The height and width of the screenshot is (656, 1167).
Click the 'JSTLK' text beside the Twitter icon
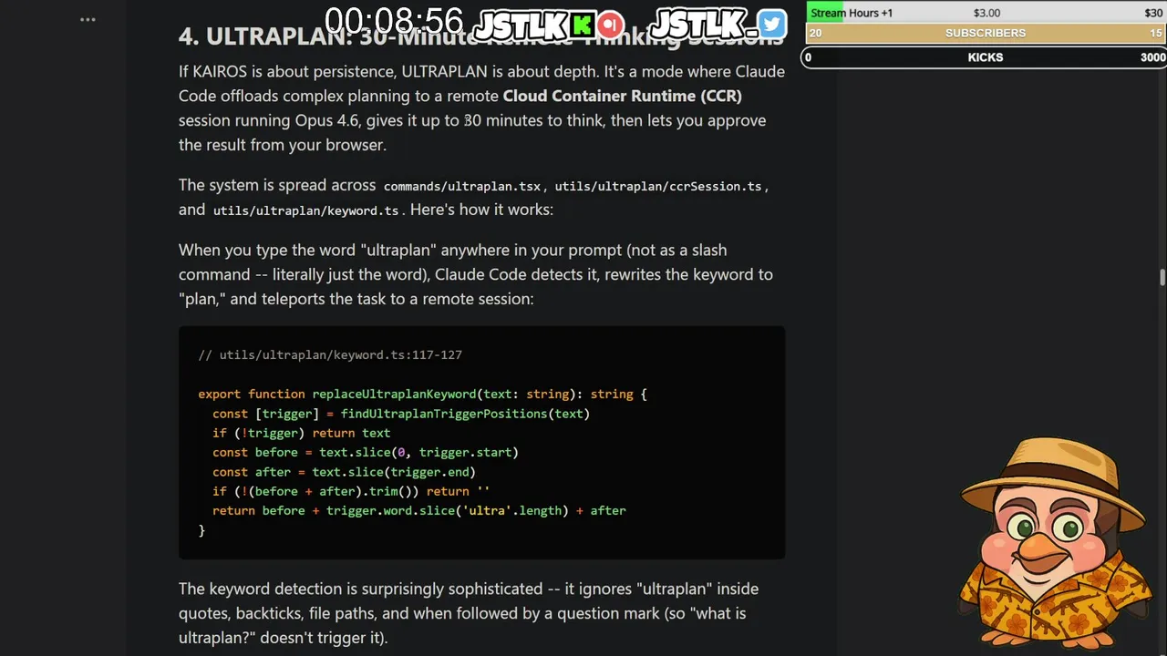(x=699, y=25)
